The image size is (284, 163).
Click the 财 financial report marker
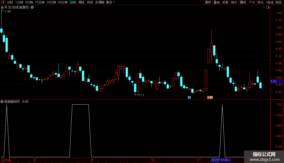[x=189, y=98]
